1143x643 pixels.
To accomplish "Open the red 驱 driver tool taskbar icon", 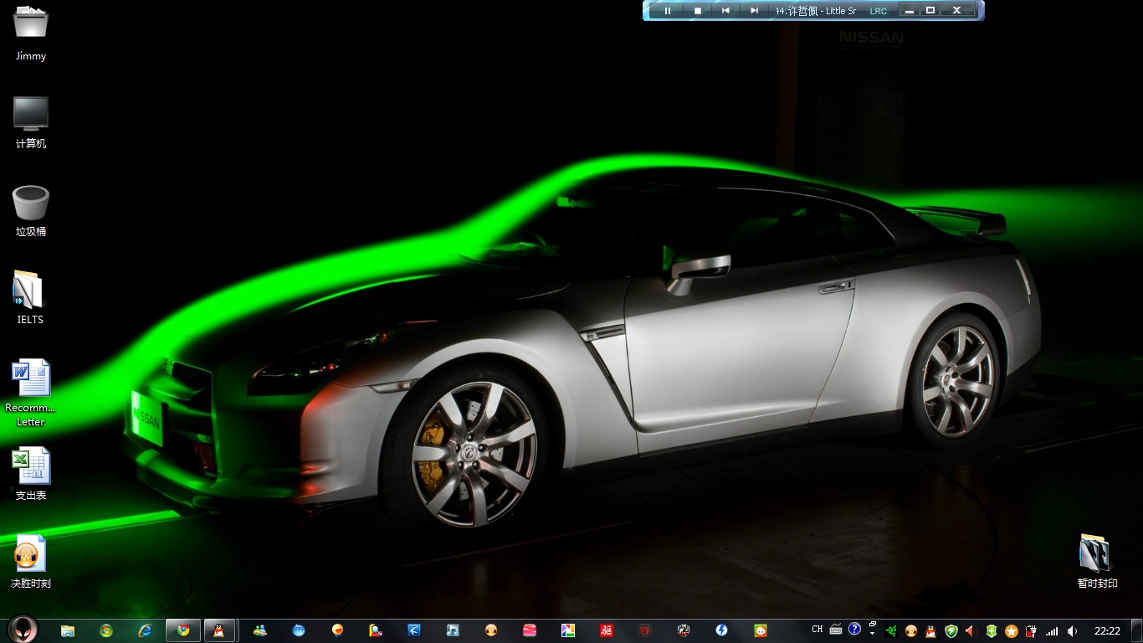I will [607, 630].
